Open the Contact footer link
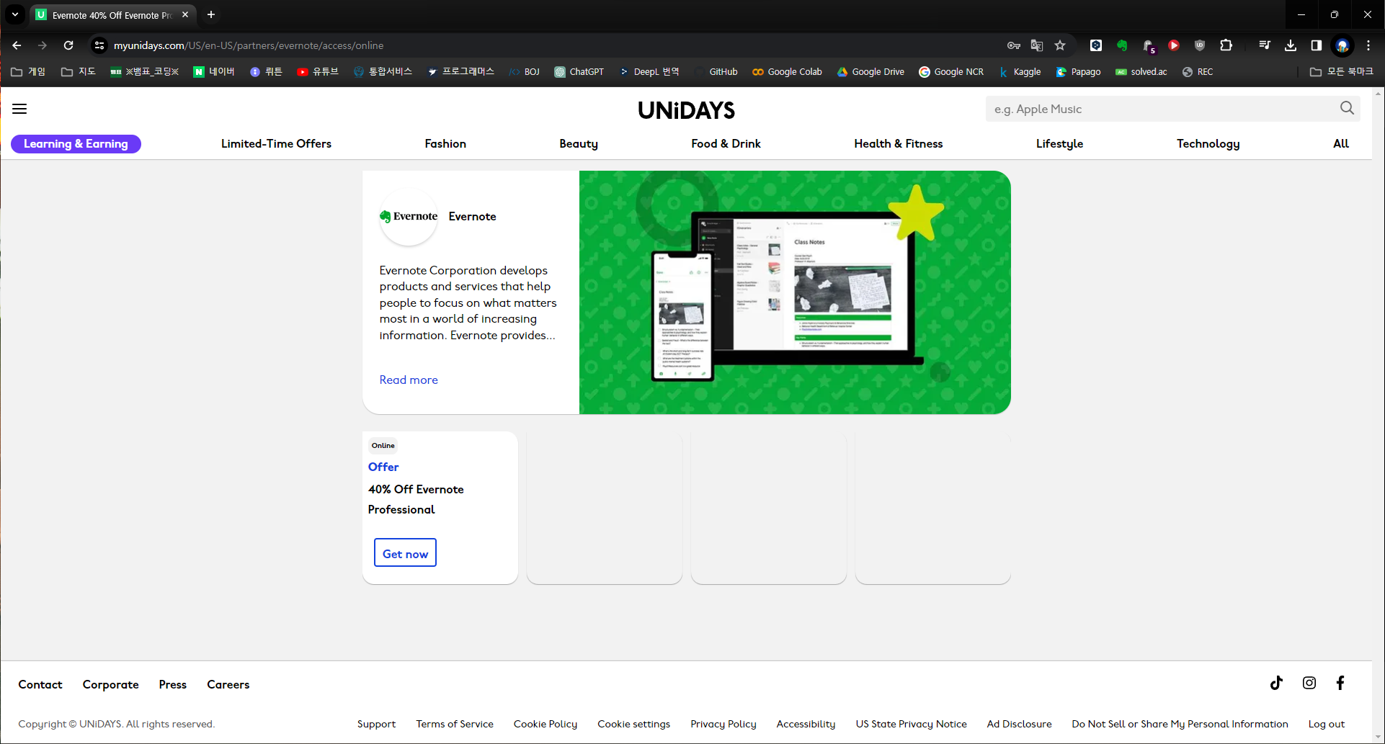Screen dimensions: 1385x744 point(40,684)
